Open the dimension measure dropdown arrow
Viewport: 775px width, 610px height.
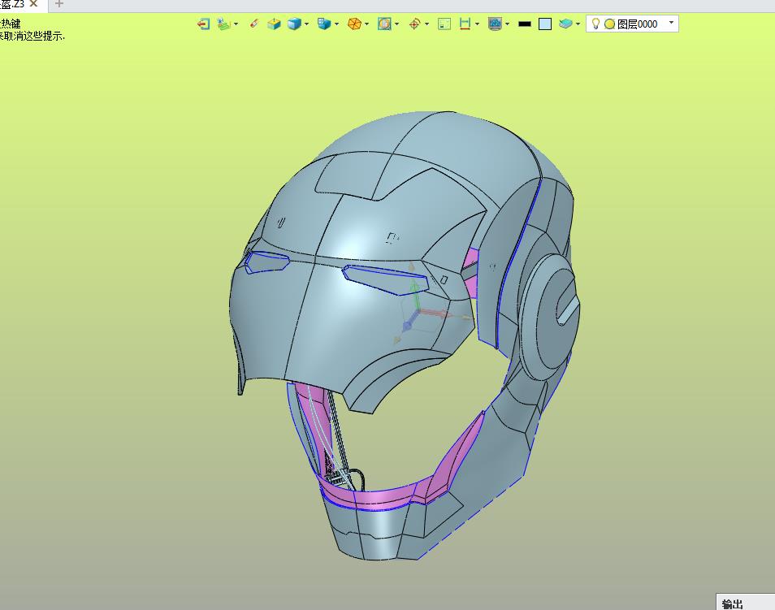[x=477, y=24]
